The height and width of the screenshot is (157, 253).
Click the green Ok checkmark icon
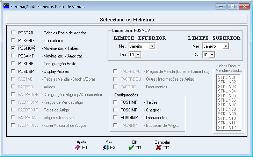131,148
